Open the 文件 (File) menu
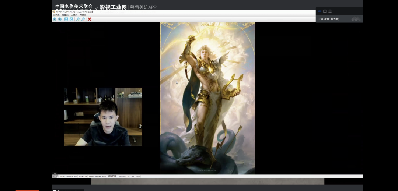Image resolution: width=398 pixels, height=191 pixels. point(56,15)
